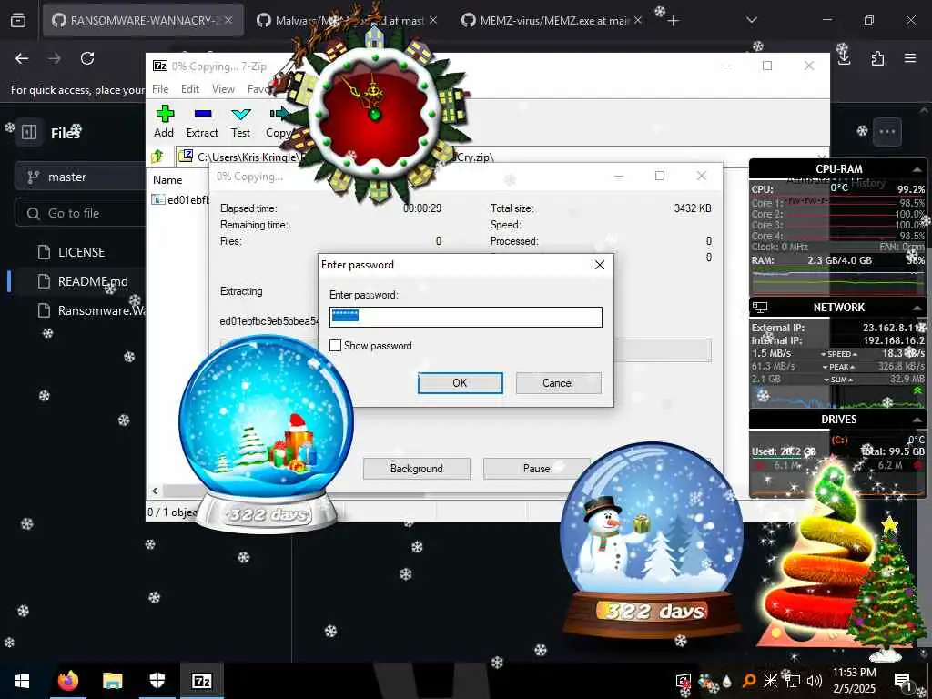932x699 pixels.
Task: Open Windows Security shield on taskbar
Action: (157, 681)
